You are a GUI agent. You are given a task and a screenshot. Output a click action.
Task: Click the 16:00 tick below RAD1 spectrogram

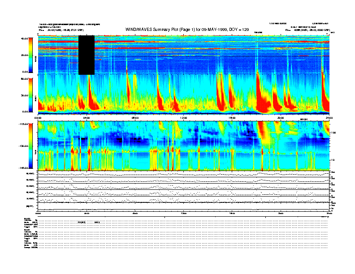(x=232, y=118)
